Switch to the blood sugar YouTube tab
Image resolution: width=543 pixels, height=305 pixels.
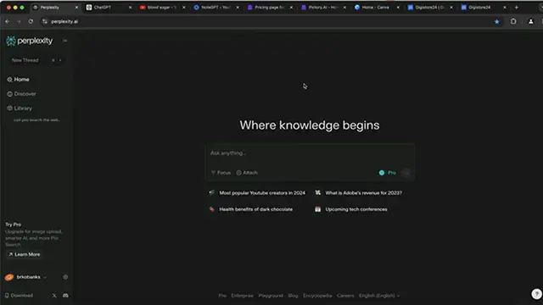tap(162, 8)
